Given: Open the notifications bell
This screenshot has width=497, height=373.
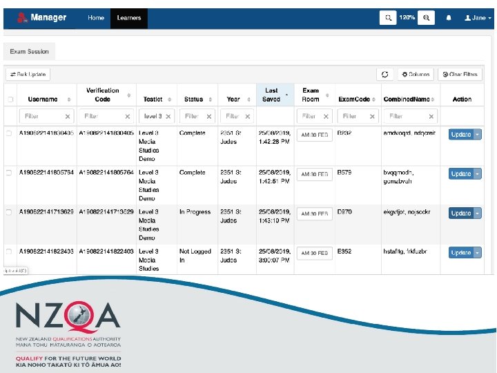Looking at the screenshot, I should point(449,18).
